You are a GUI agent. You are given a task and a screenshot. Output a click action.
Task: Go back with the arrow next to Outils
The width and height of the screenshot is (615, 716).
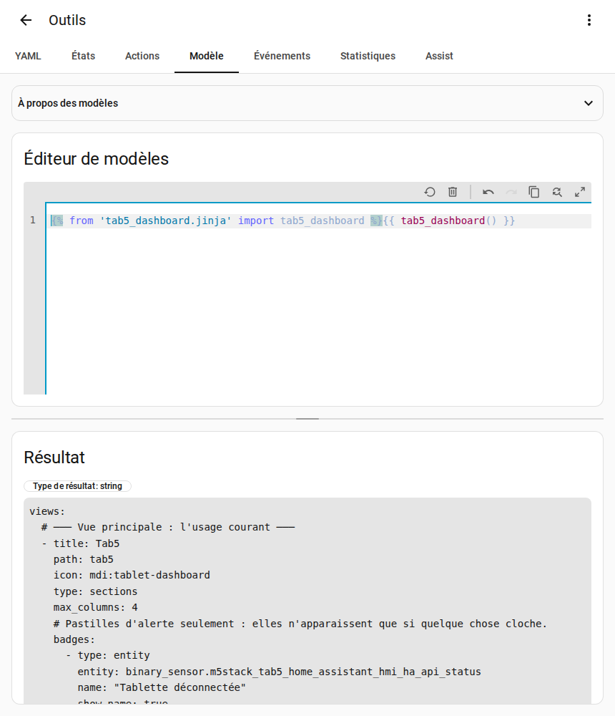(x=26, y=20)
